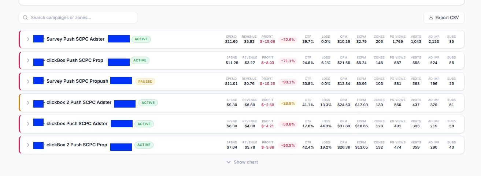Click the Export CSV button
Viewport: 481px width, 176px height.
tap(444, 18)
